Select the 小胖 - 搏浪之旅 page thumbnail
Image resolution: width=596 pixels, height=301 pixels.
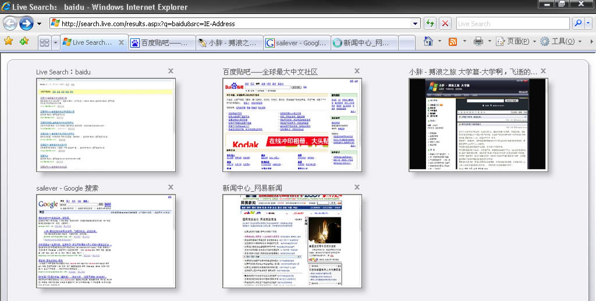click(x=478, y=124)
